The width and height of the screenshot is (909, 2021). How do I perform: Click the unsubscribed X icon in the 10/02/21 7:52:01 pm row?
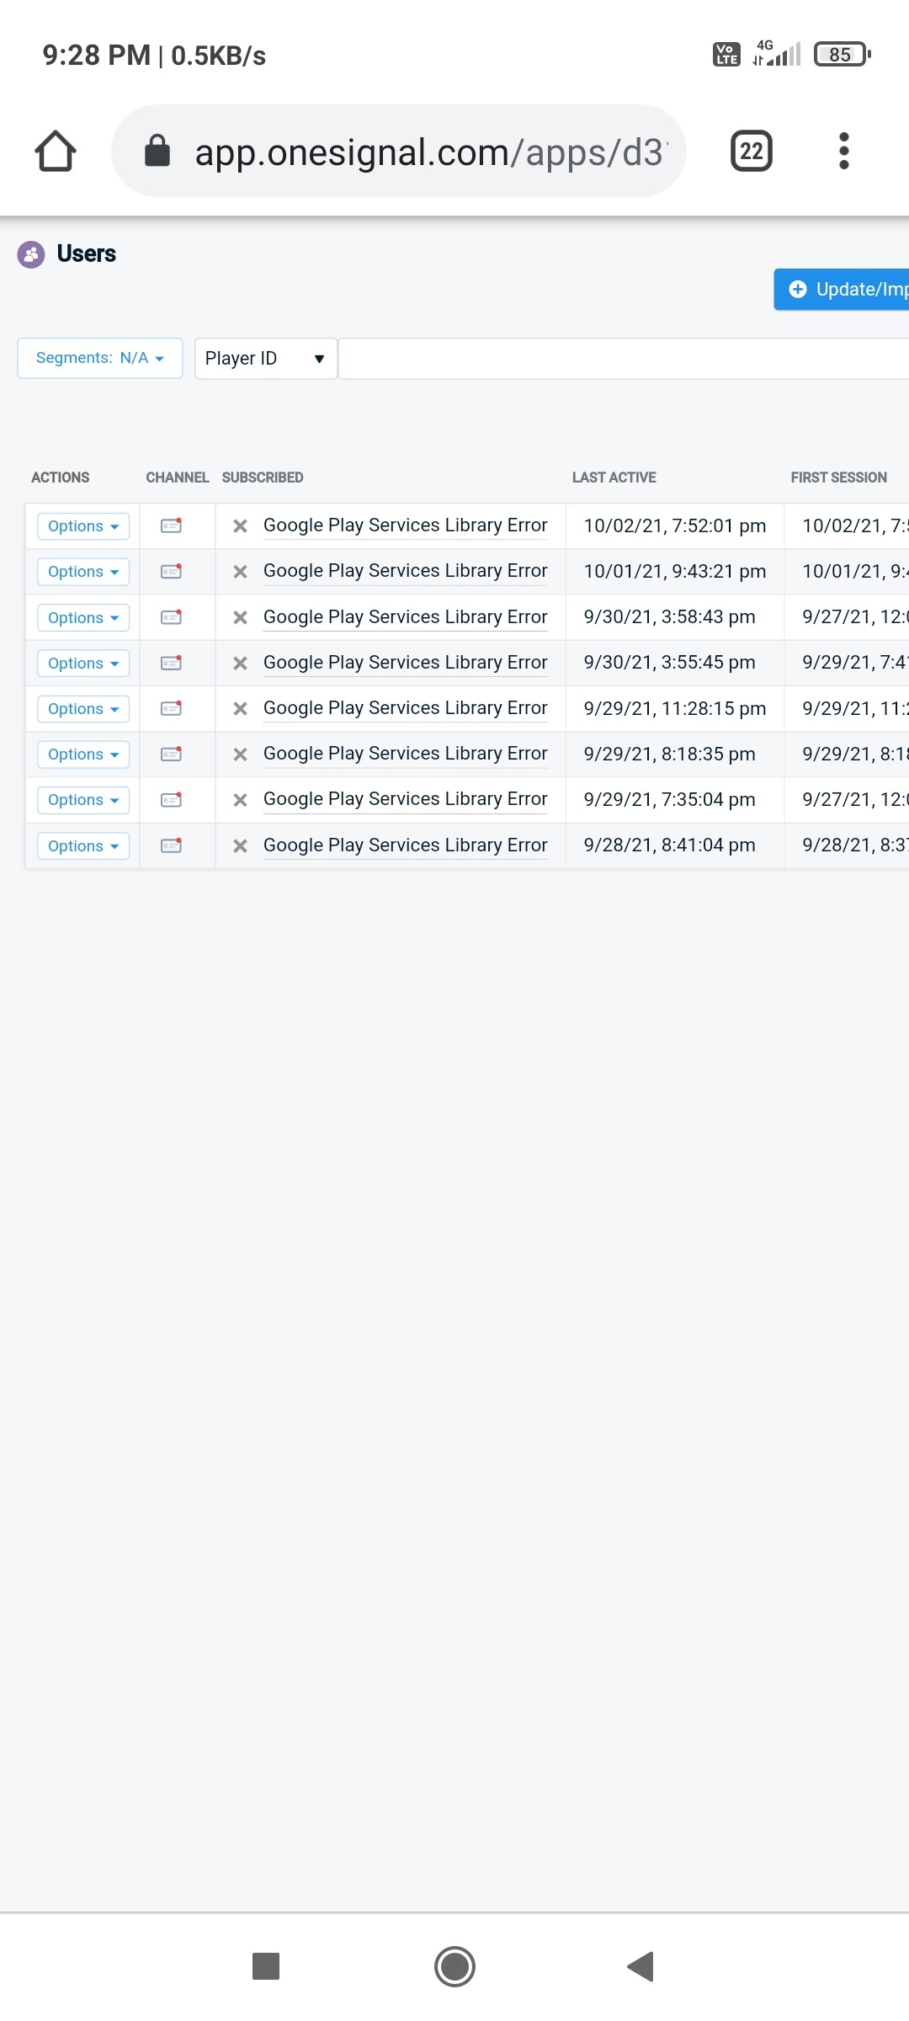click(x=240, y=526)
